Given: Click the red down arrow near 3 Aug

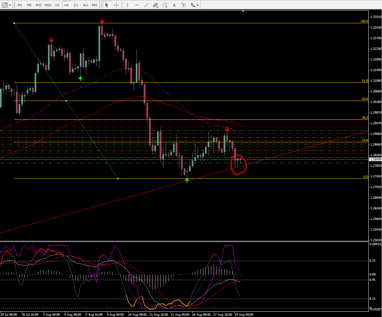Looking at the screenshot, I should coord(51,40).
